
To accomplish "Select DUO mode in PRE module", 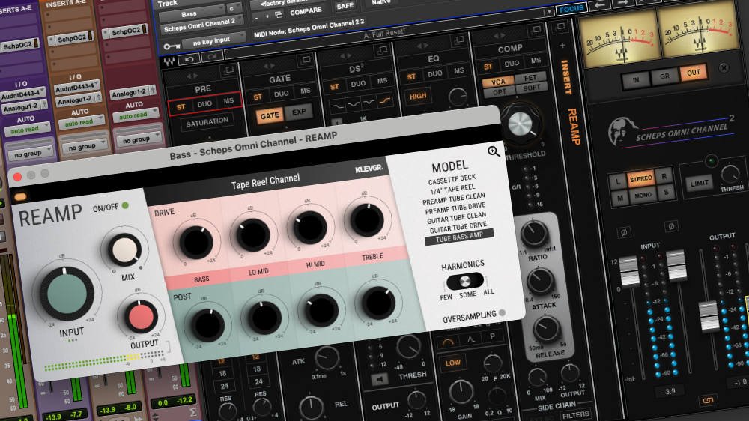I will 204,103.
